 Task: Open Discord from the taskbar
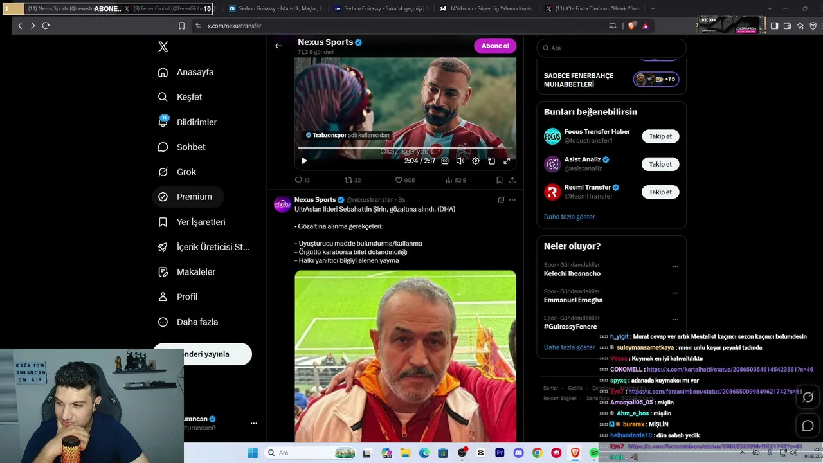point(518,453)
